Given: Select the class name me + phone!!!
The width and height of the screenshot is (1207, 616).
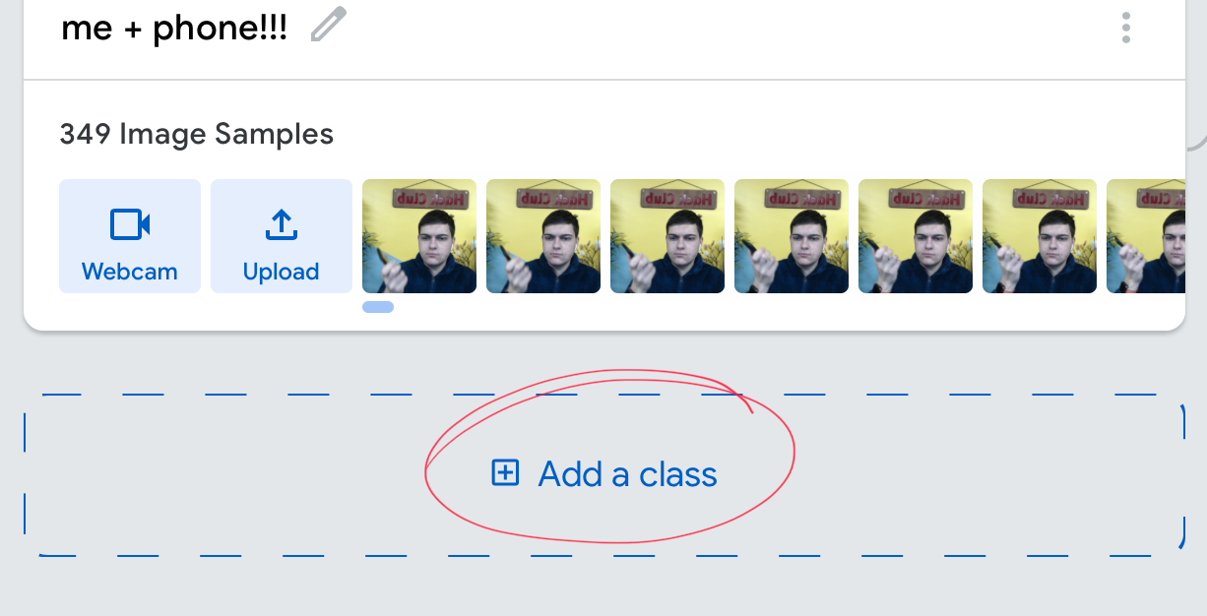Looking at the screenshot, I should pyautogui.click(x=174, y=28).
